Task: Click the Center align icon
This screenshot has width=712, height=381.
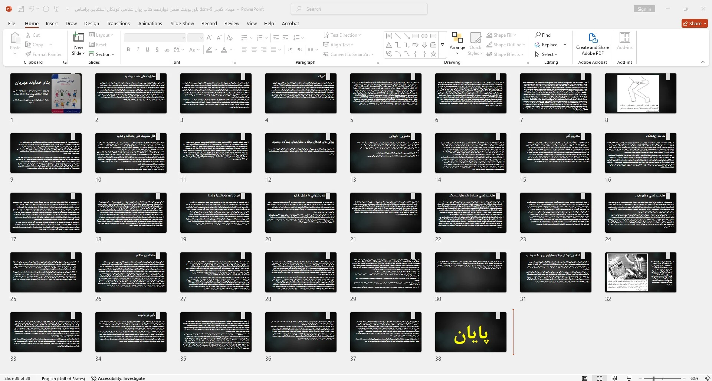Action: 254,50
